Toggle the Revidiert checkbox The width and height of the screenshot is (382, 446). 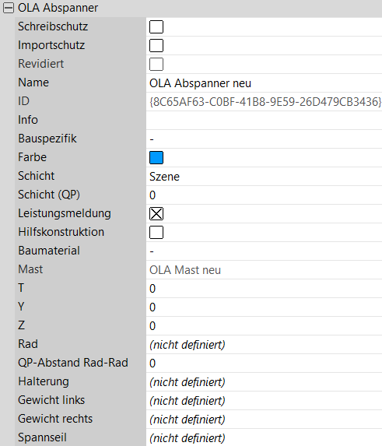156,65
